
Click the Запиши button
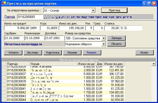[x=116, y=38]
